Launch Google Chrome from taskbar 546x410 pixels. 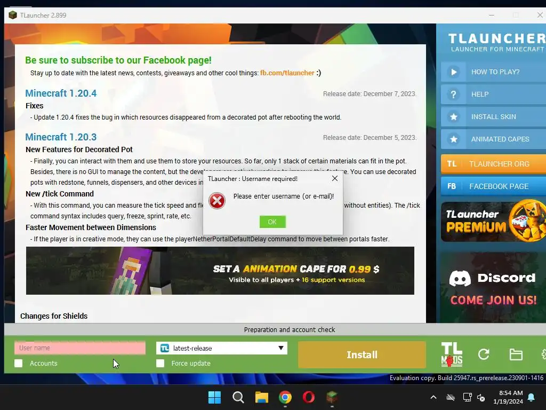coord(285,397)
